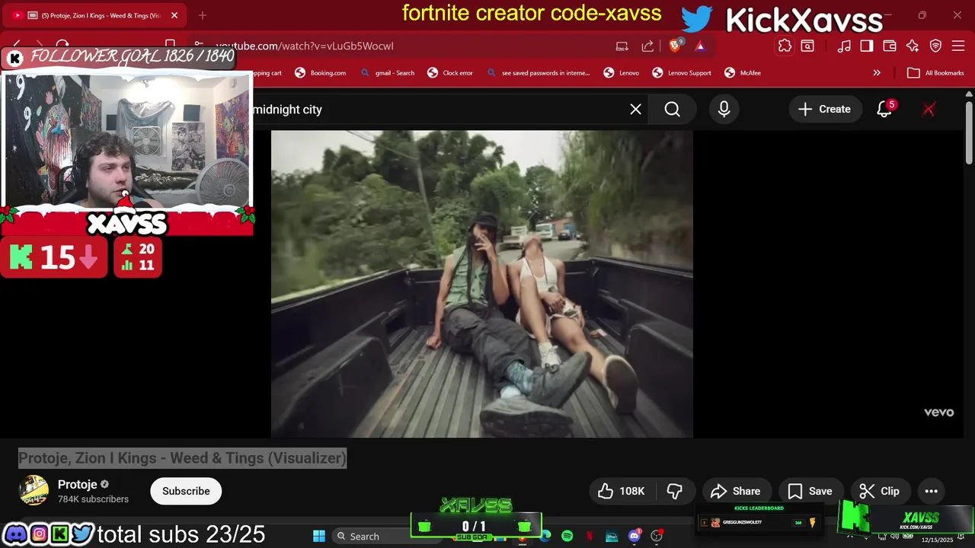Open the Lenovo Support bookmark
The height and width of the screenshot is (548, 975).
(x=682, y=73)
